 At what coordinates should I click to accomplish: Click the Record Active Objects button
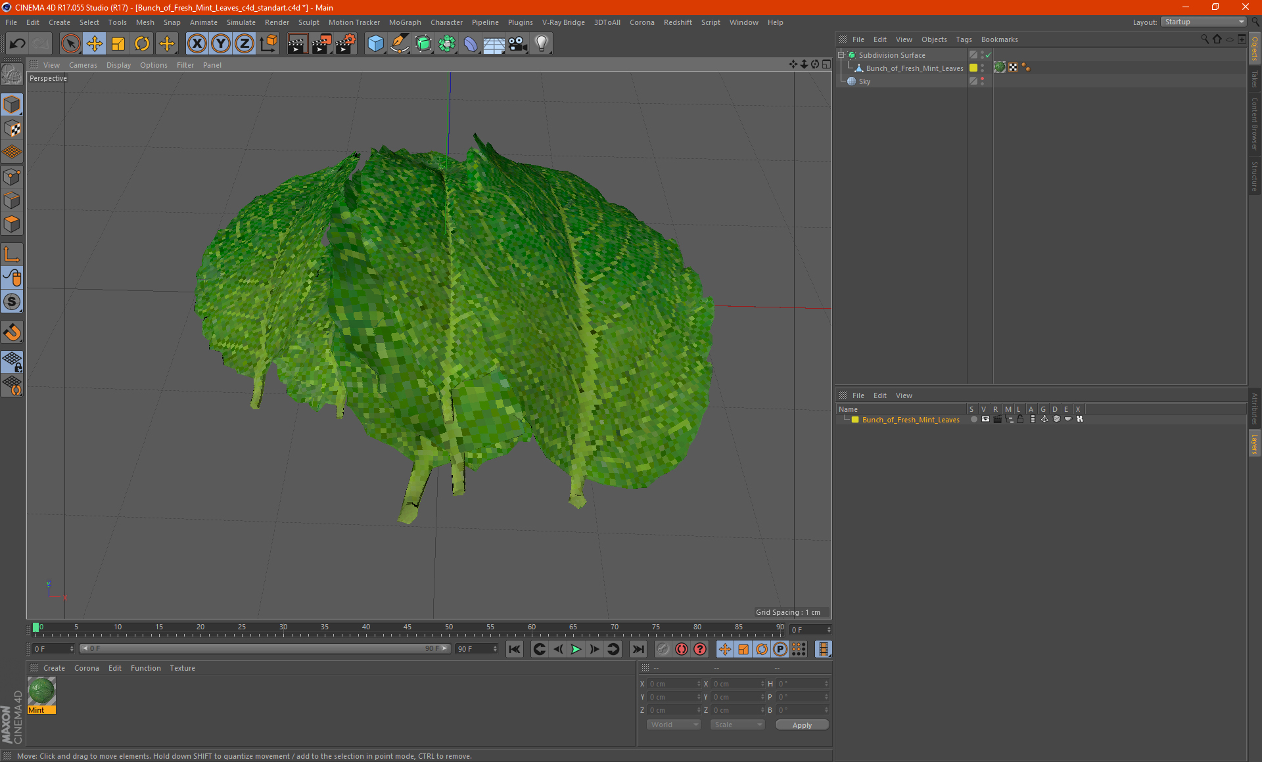(x=663, y=649)
